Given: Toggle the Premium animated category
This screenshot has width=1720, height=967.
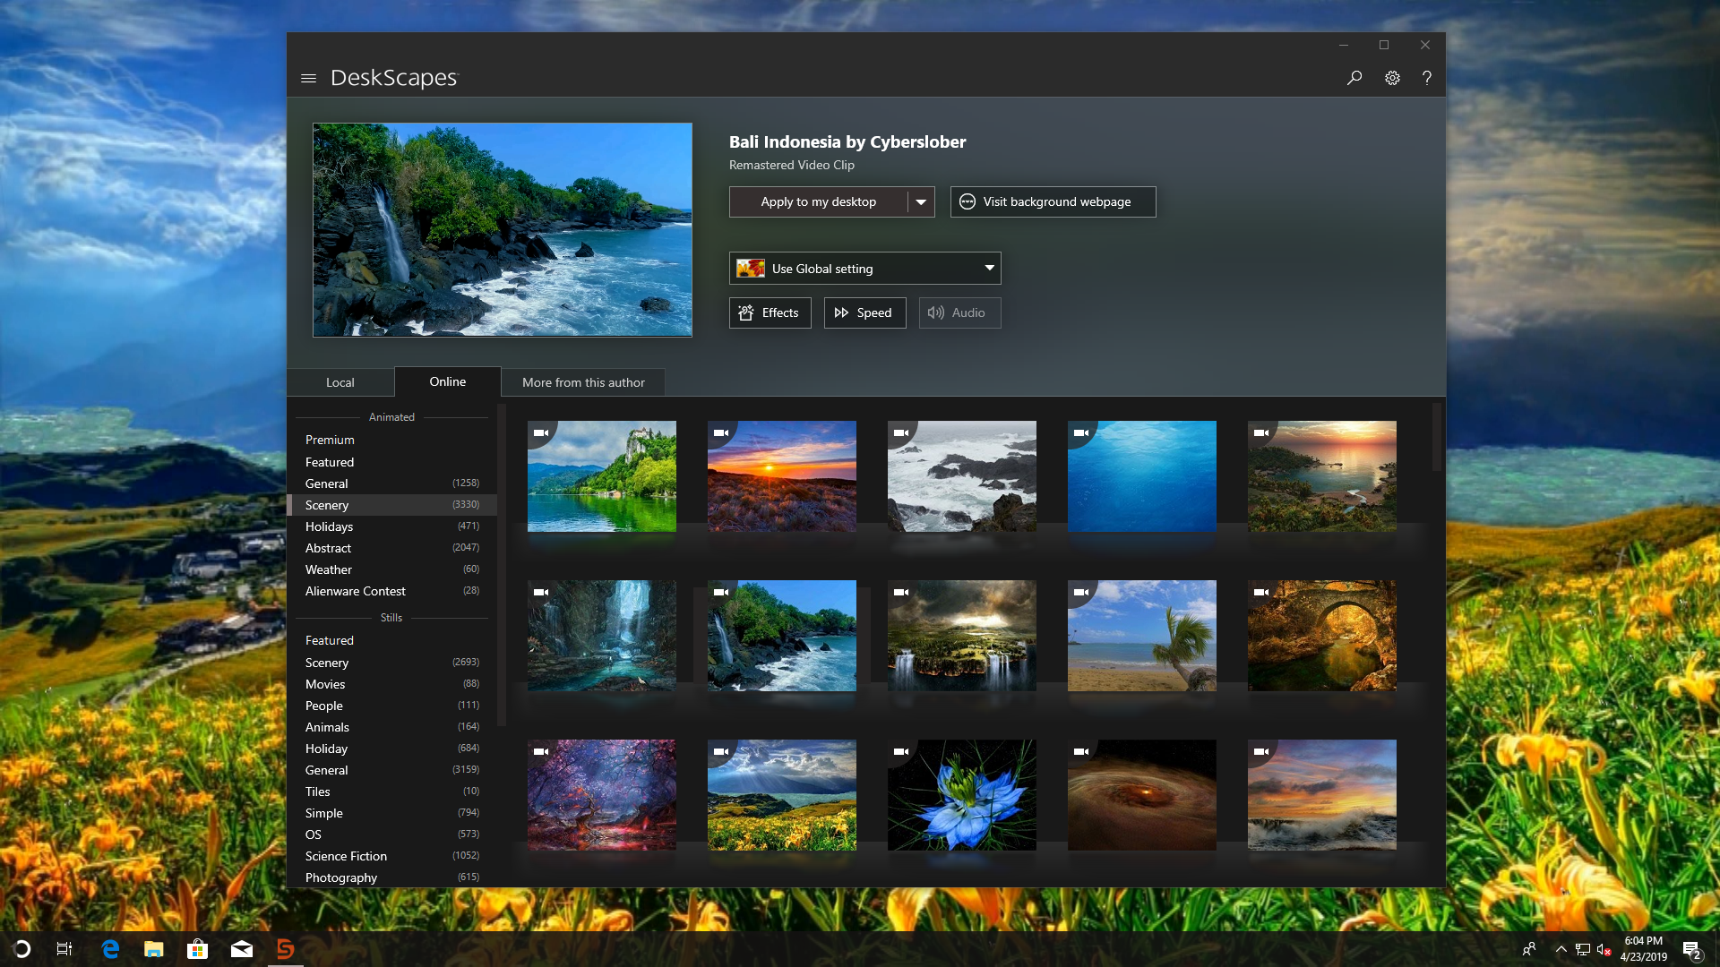Looking at the screenshot, I should pyautogui.click(x=329, y=440).
